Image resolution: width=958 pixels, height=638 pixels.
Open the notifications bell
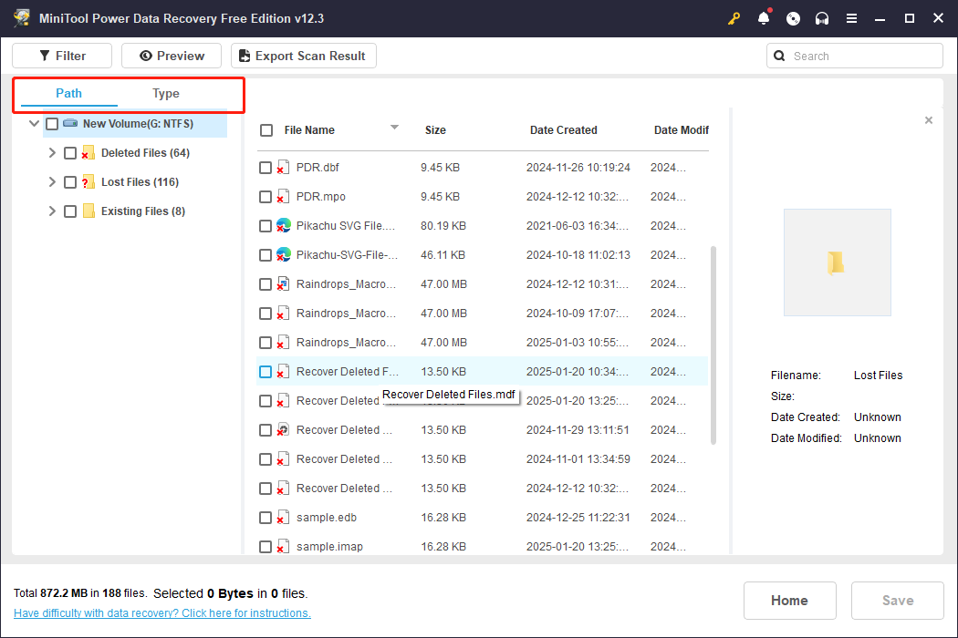pyautogui.click(x=764, y=18)
